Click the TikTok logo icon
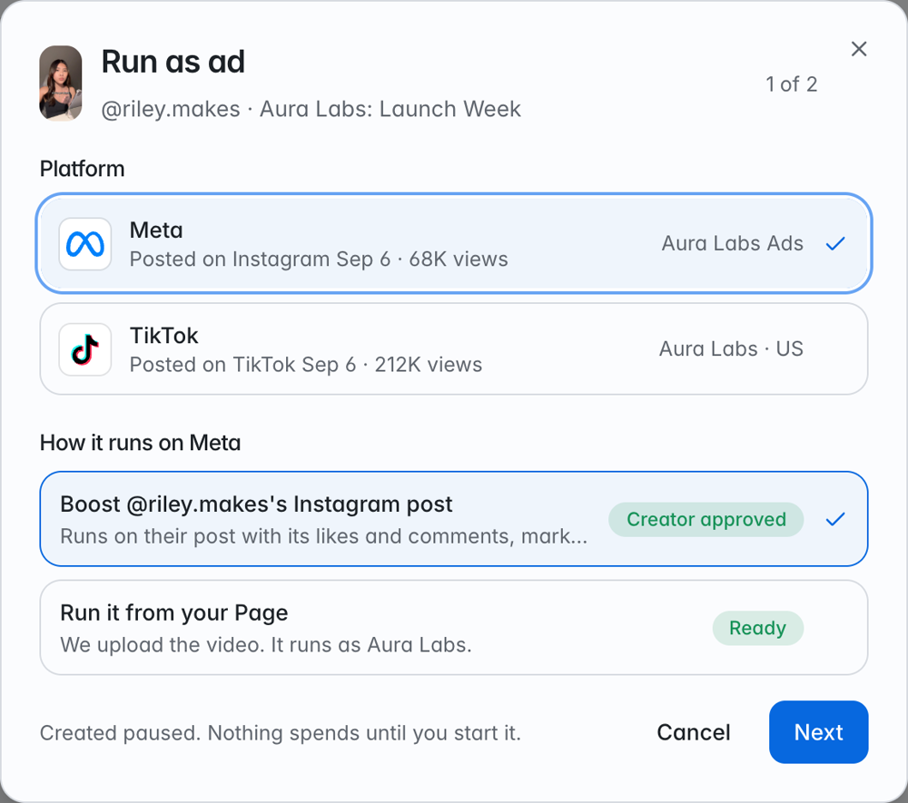Image resolution: width=908 pixels, height=803 pixels. pyautogui.click(x=85, y=349)
